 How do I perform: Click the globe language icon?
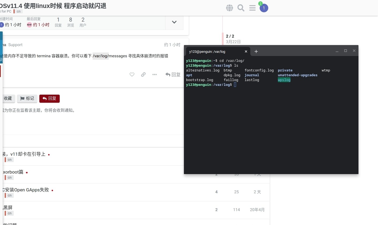click(229, 8)
